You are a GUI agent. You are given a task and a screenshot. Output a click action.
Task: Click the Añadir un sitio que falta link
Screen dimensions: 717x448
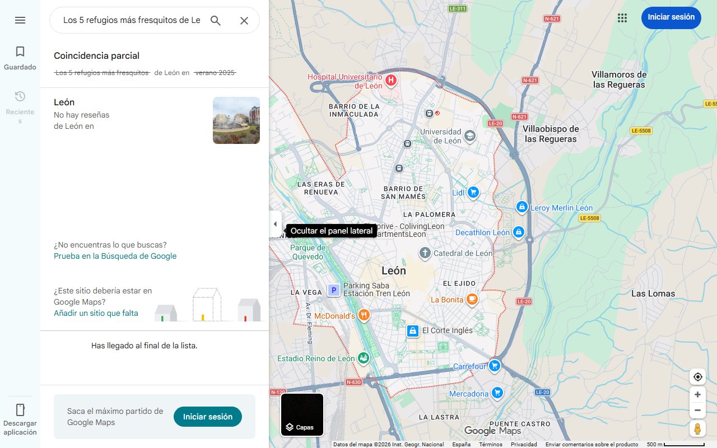[x=96, y=313]
